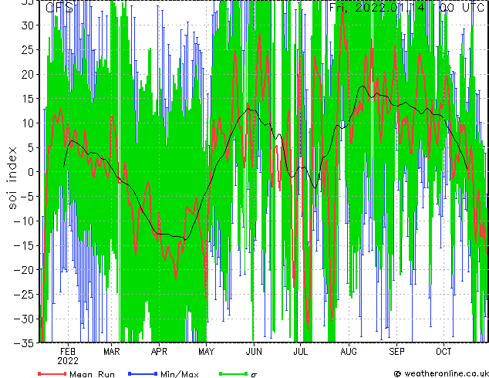Click the y-axis value 20

tap(28, 74)
